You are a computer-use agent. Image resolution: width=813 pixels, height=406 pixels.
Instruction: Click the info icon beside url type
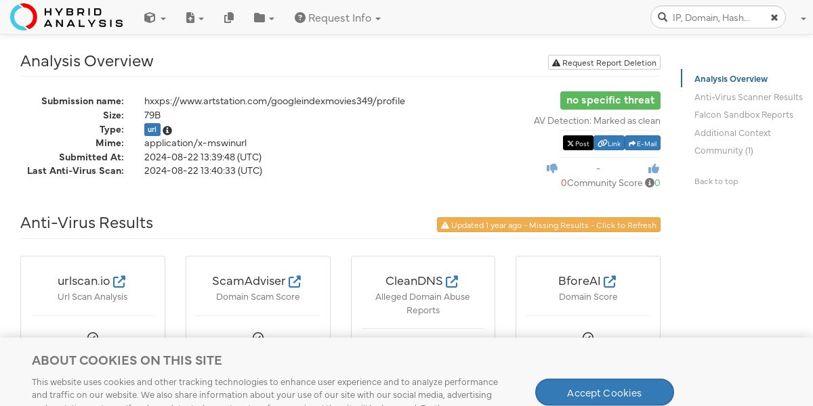click(167, 131)
